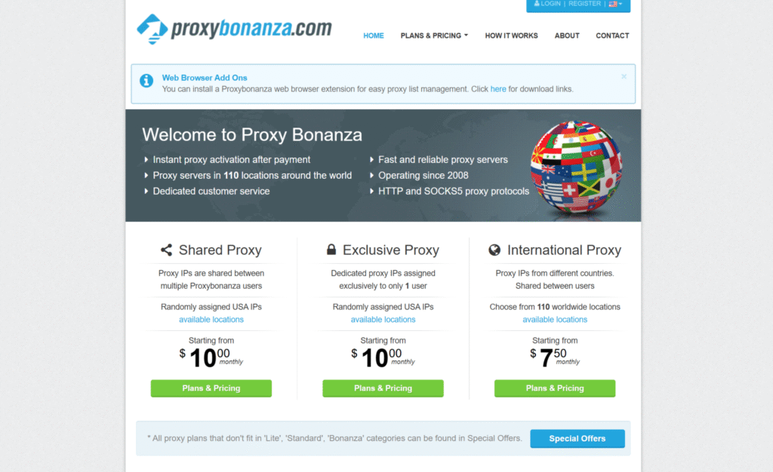Open the LOGIN link with user icon
This screenshot has width=773, height=472.
(x=547, y=4)
